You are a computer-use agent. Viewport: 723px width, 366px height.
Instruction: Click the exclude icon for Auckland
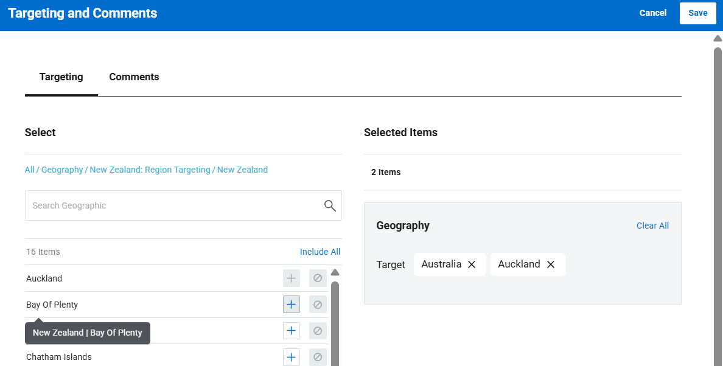pyautogui.click(x=318, y=278)
